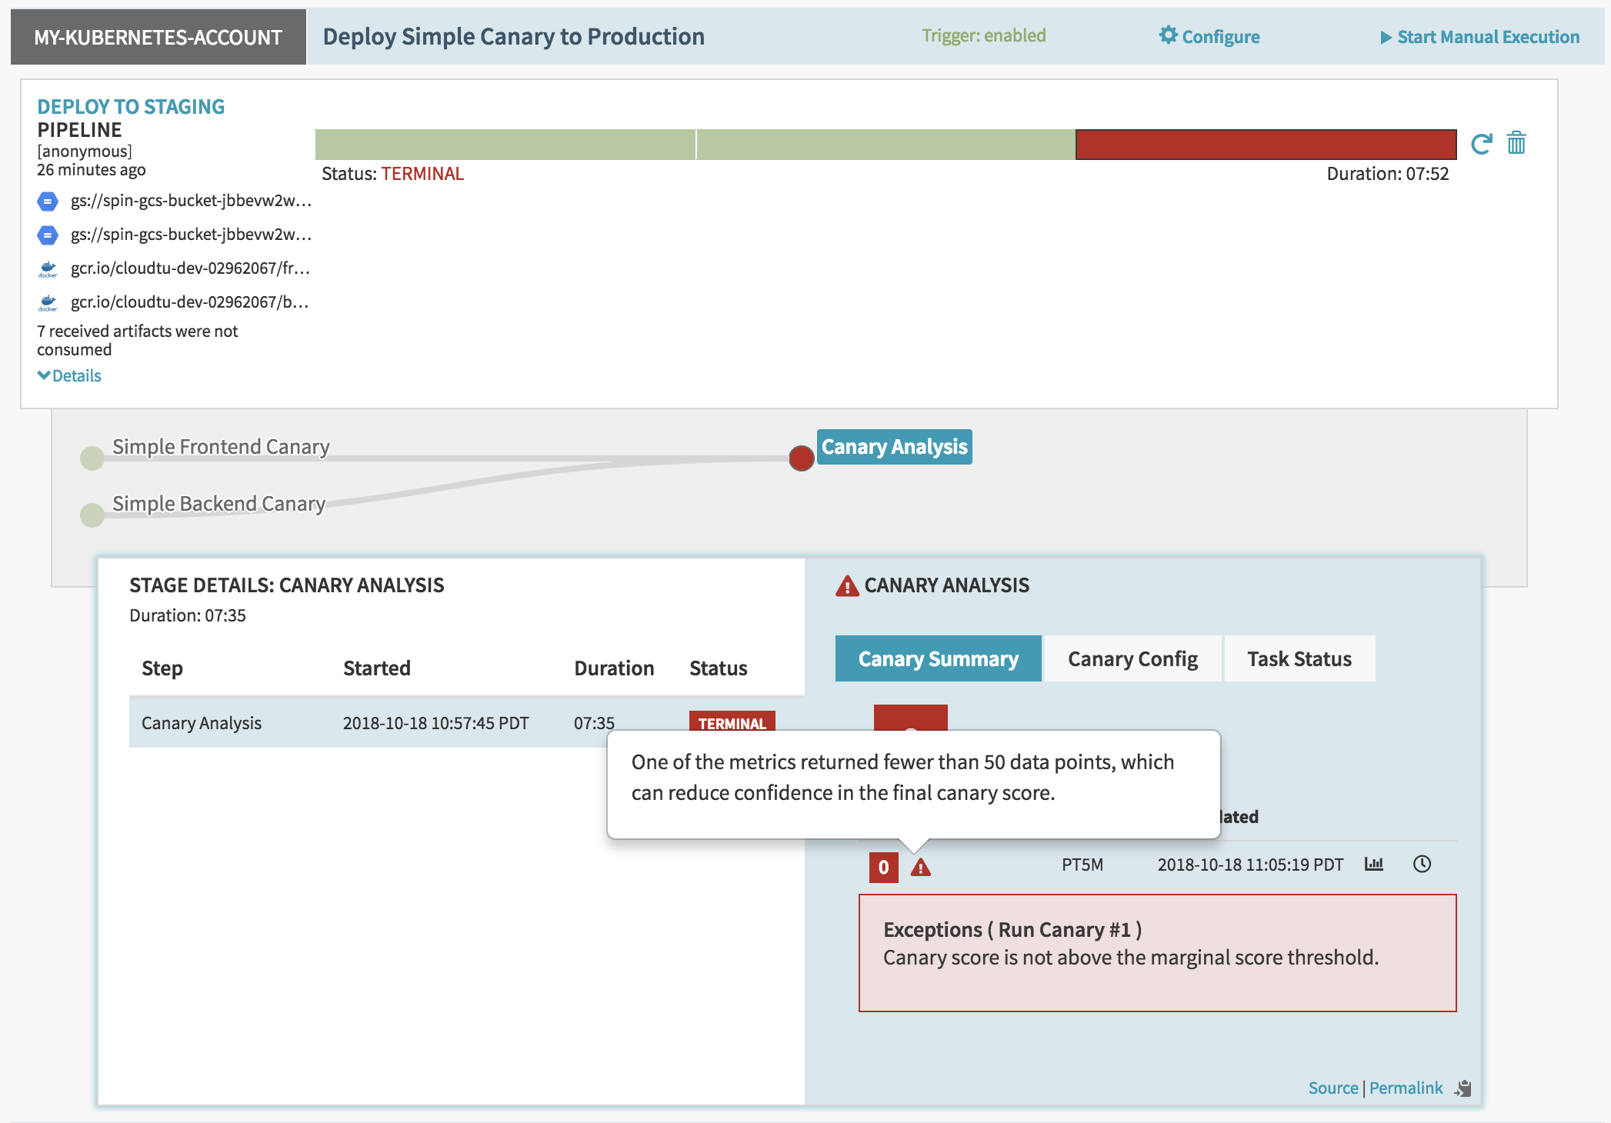Copy permalink using clipboard icon
The image size is (1611, 1123).
[1463, 1088]
